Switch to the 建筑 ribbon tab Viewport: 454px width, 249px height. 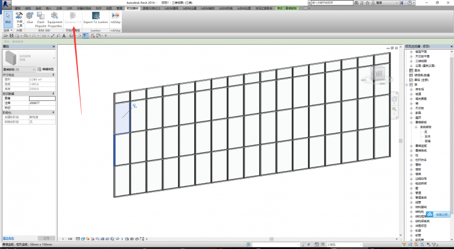[x=18, y=8]
